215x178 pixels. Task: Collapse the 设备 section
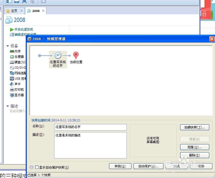[x=8, y=46]
